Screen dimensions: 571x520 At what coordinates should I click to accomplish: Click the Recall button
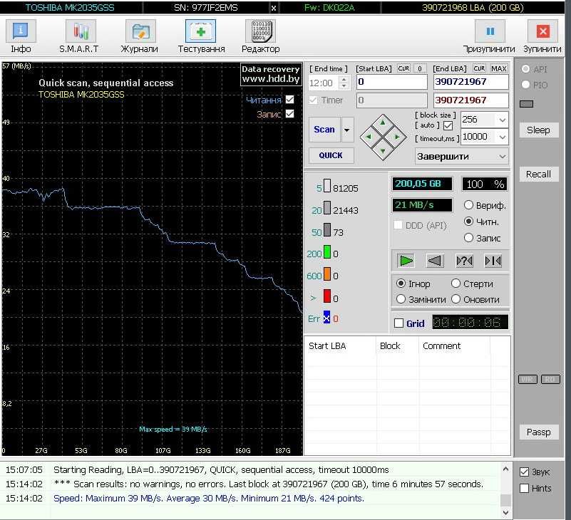538,175
